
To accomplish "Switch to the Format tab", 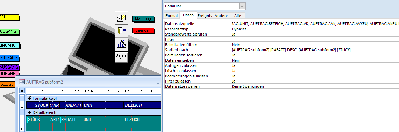I will coord(172,16).
